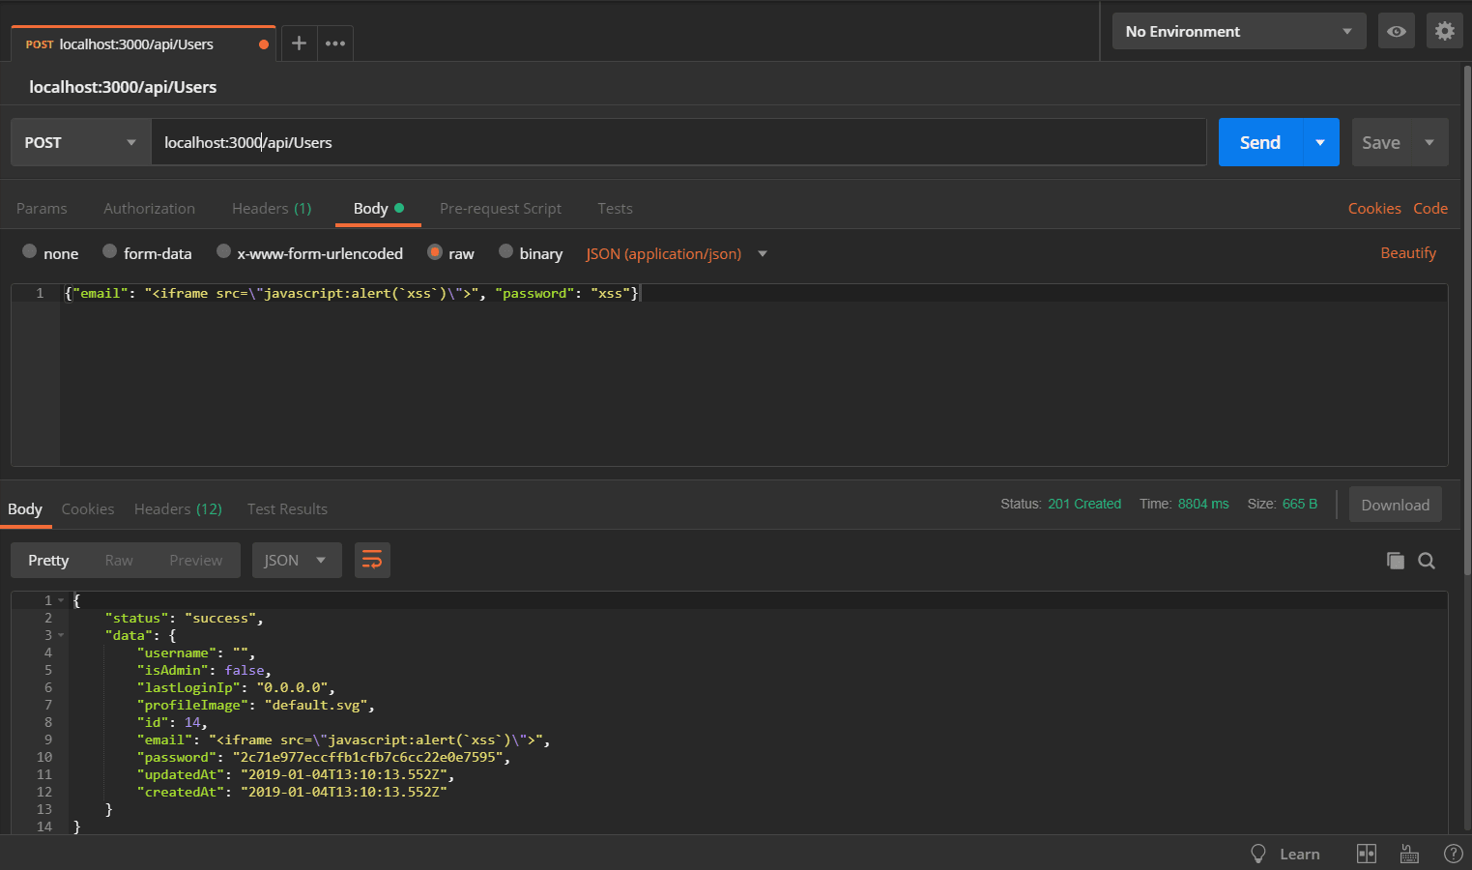Image resolution: width=1472 pixels, height=870 pixels.
Task: Open manage environments gear icon
Action: point(1444,31)
